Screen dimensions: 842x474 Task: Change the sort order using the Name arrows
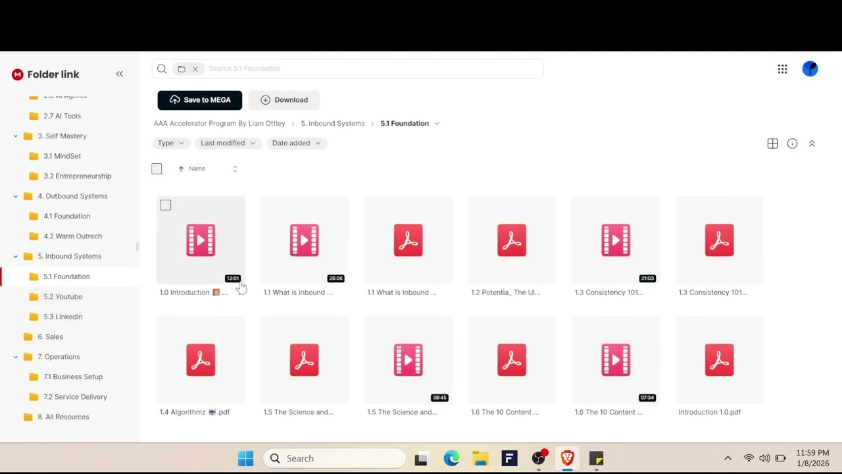(x=235, y=169)
